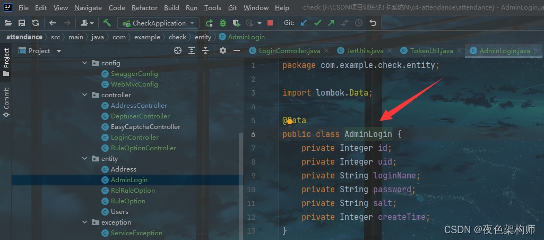Viewport: 544px width, 240px height.
Task: Click the Build Project hammer icon
Action: click(107, 23)
